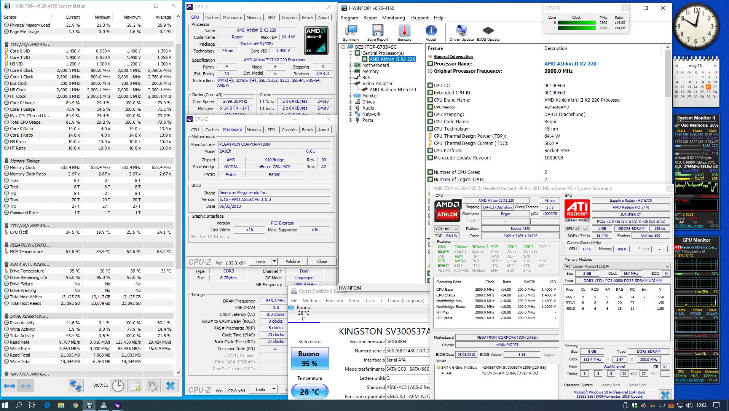Click Core 1 clock bar in CPU #0 window
The width and height of the screenshot is (729, 411).
point(576,28)
